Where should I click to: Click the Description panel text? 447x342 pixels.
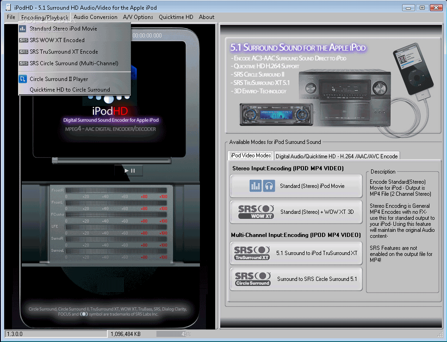(402, 221)
